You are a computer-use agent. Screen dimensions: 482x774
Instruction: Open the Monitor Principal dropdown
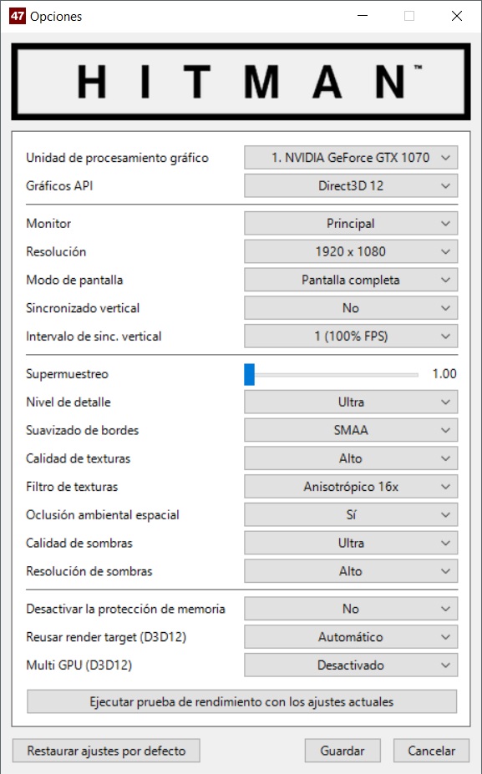point(351,223)
